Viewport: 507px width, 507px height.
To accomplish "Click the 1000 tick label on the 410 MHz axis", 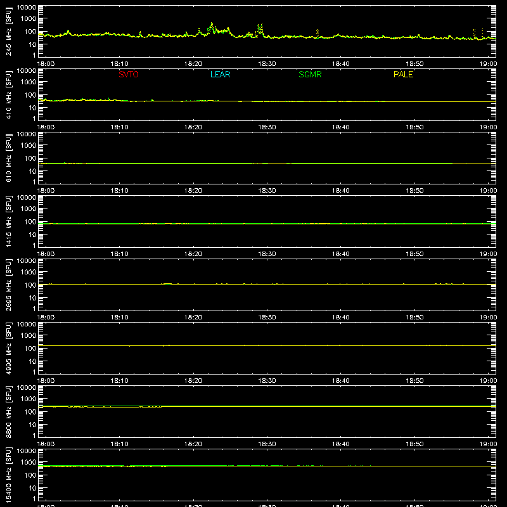I will pos(29,82).
